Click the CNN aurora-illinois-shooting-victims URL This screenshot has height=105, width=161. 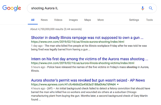[83, 63]
